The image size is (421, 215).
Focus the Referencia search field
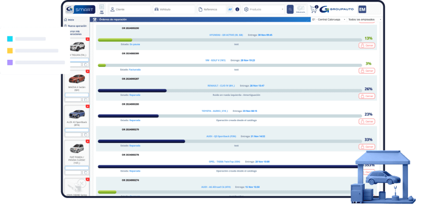[212, 9]
